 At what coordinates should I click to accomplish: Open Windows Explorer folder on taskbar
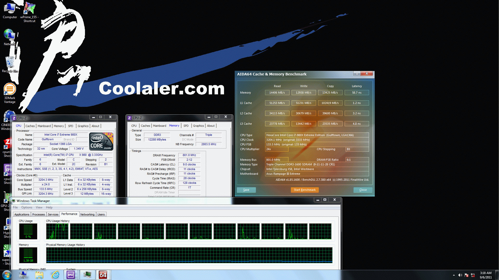click(x=39, y=275)
